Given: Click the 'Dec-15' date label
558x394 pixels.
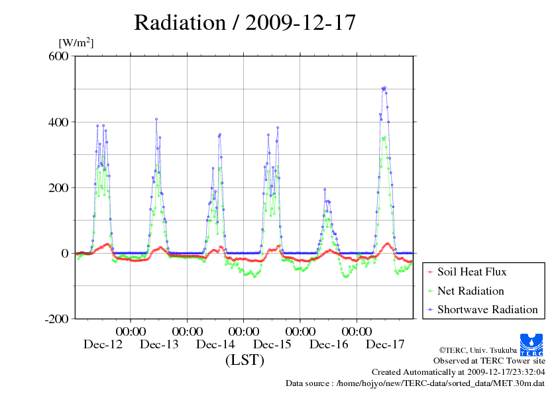Looking at the screenshot, I should pyautogui.click(x=272, y=344).
